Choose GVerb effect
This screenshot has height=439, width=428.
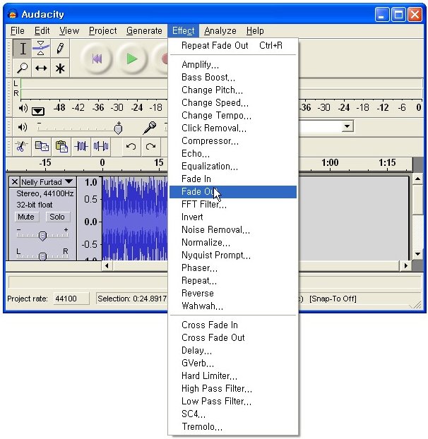pos(233,363)
